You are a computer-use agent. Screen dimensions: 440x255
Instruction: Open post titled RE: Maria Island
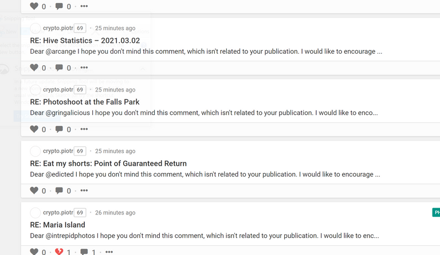(57, 225)
